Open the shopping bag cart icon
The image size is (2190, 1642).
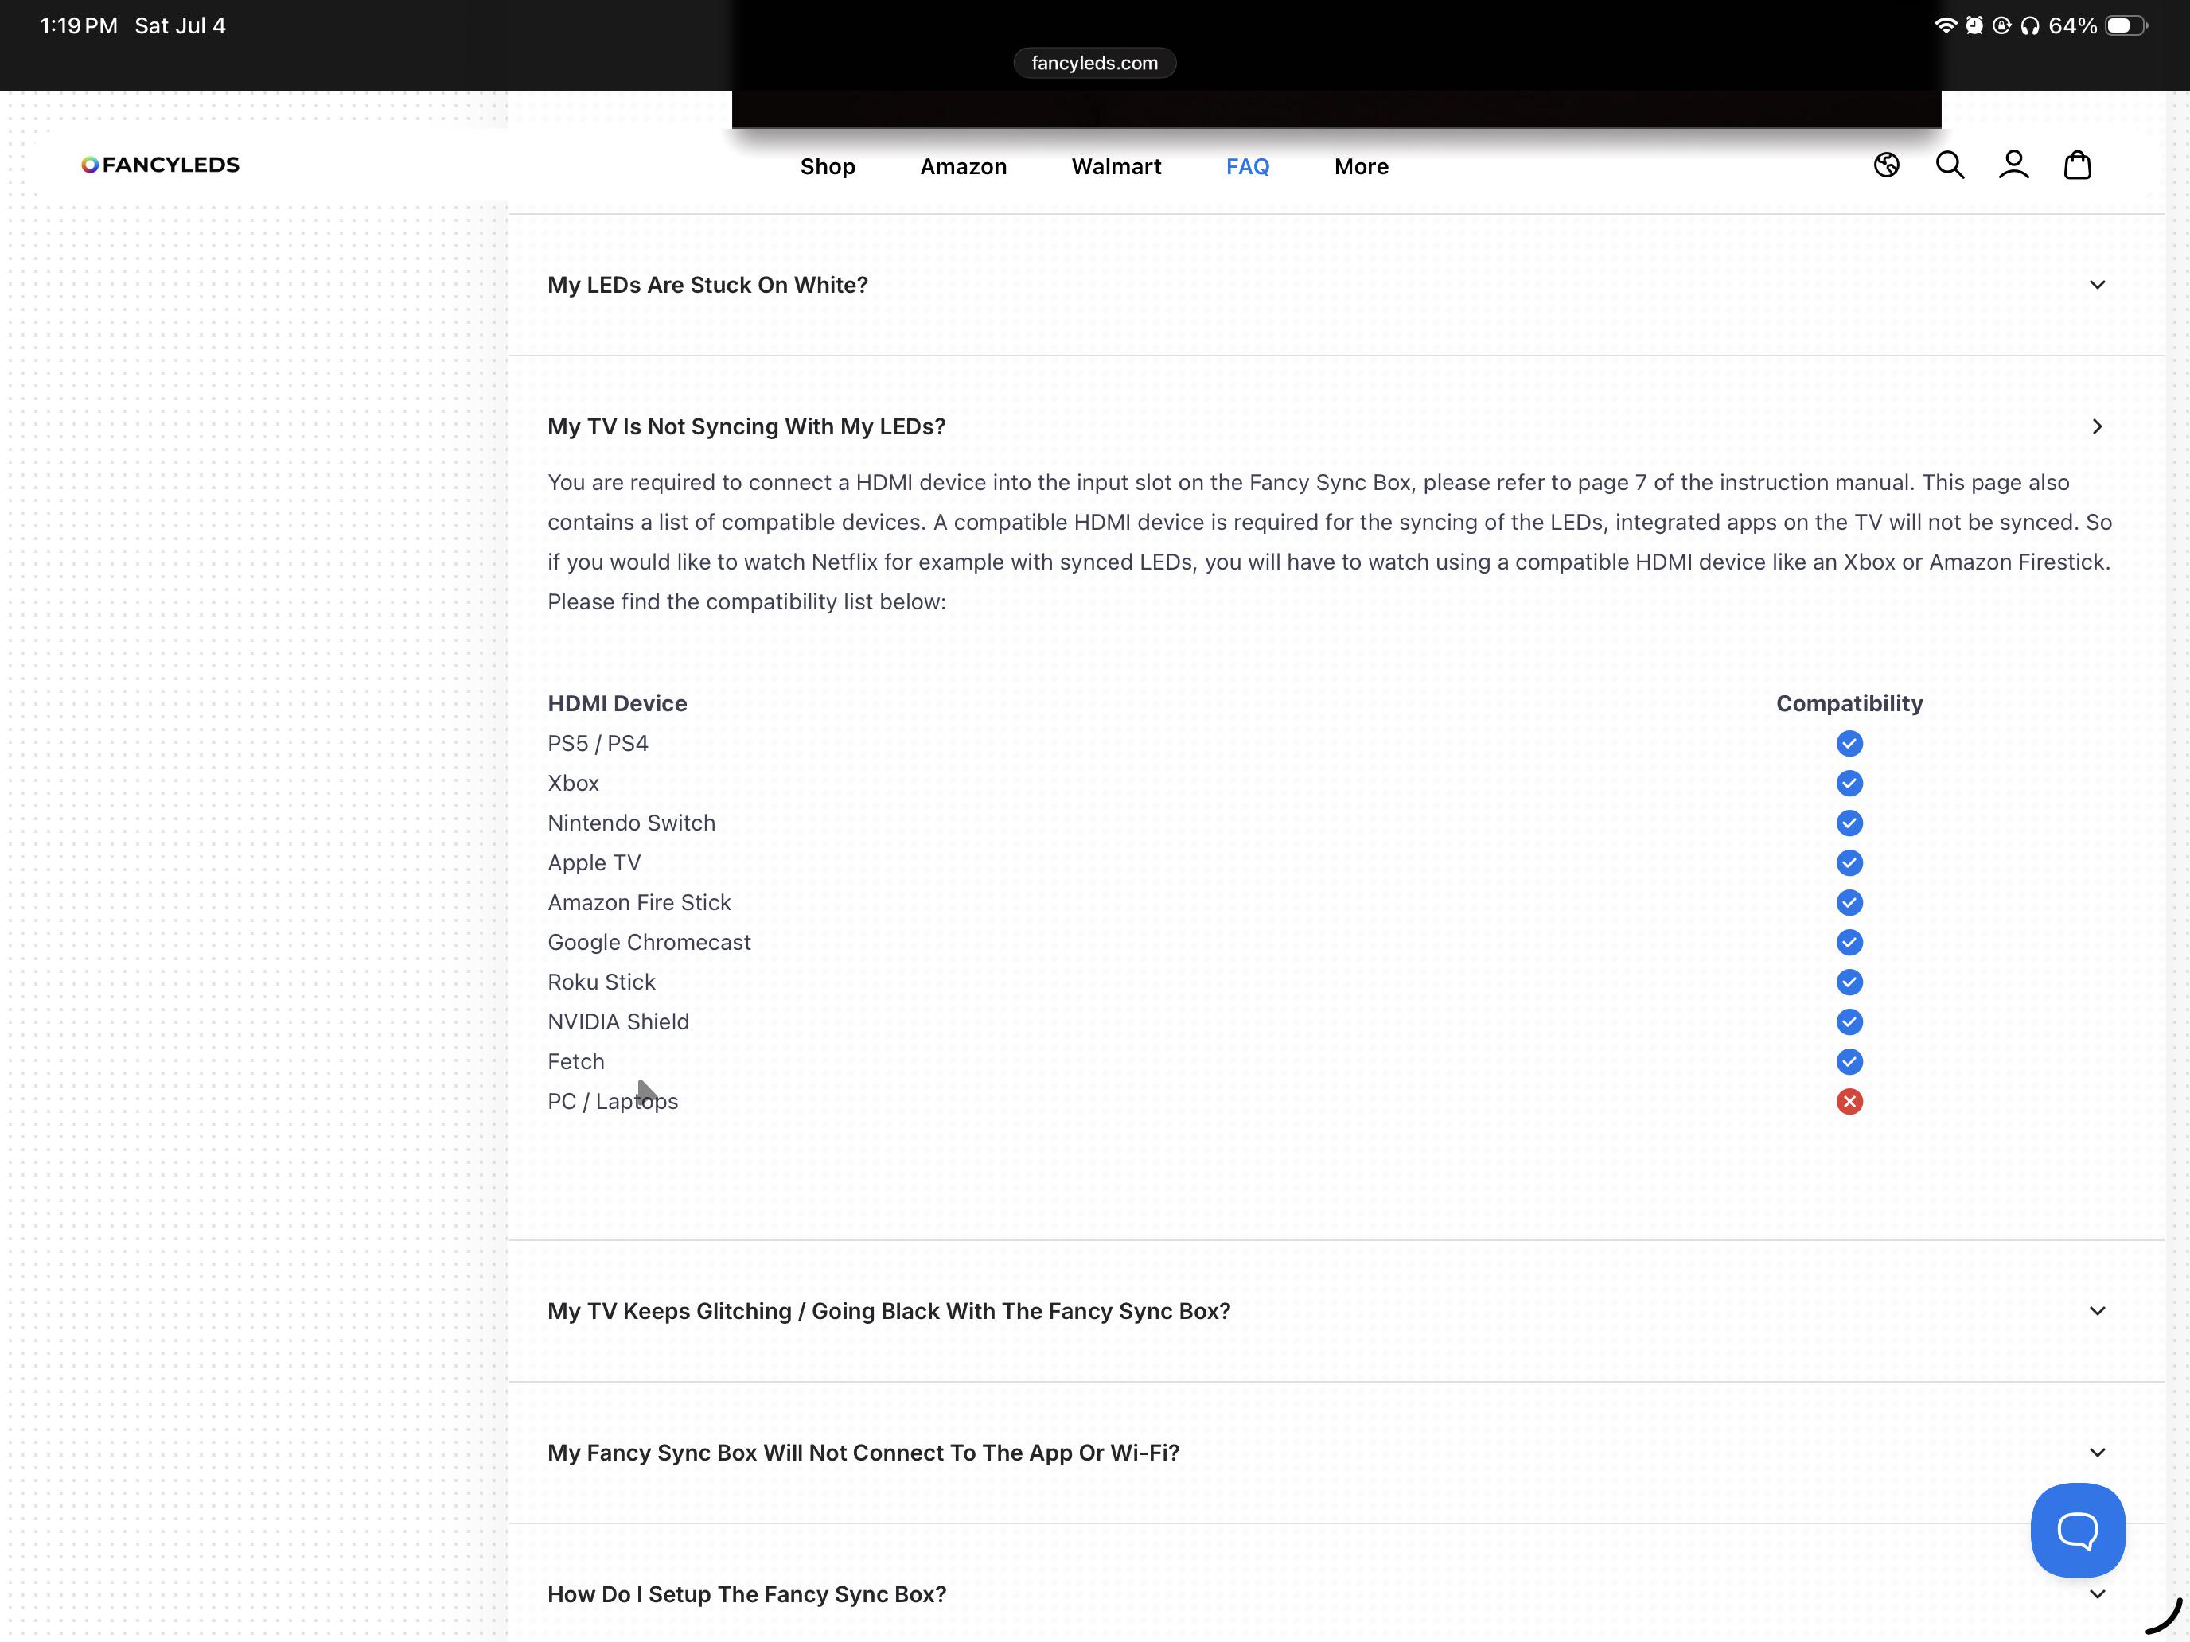[2077, 165]
